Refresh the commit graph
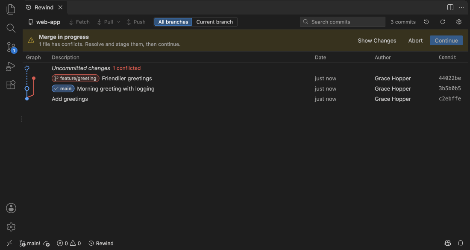Viewport: 470px width, 250px height. tap(443, 22)
